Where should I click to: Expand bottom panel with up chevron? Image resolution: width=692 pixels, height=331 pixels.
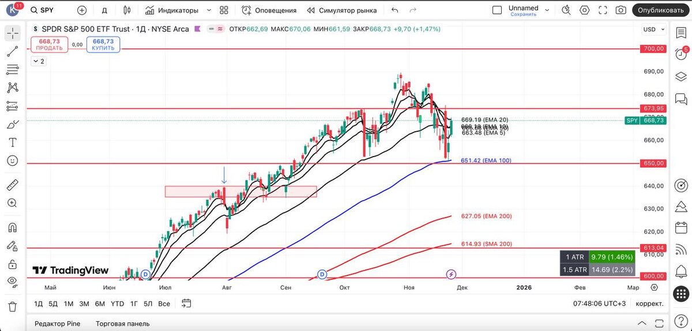click(642, 324)
